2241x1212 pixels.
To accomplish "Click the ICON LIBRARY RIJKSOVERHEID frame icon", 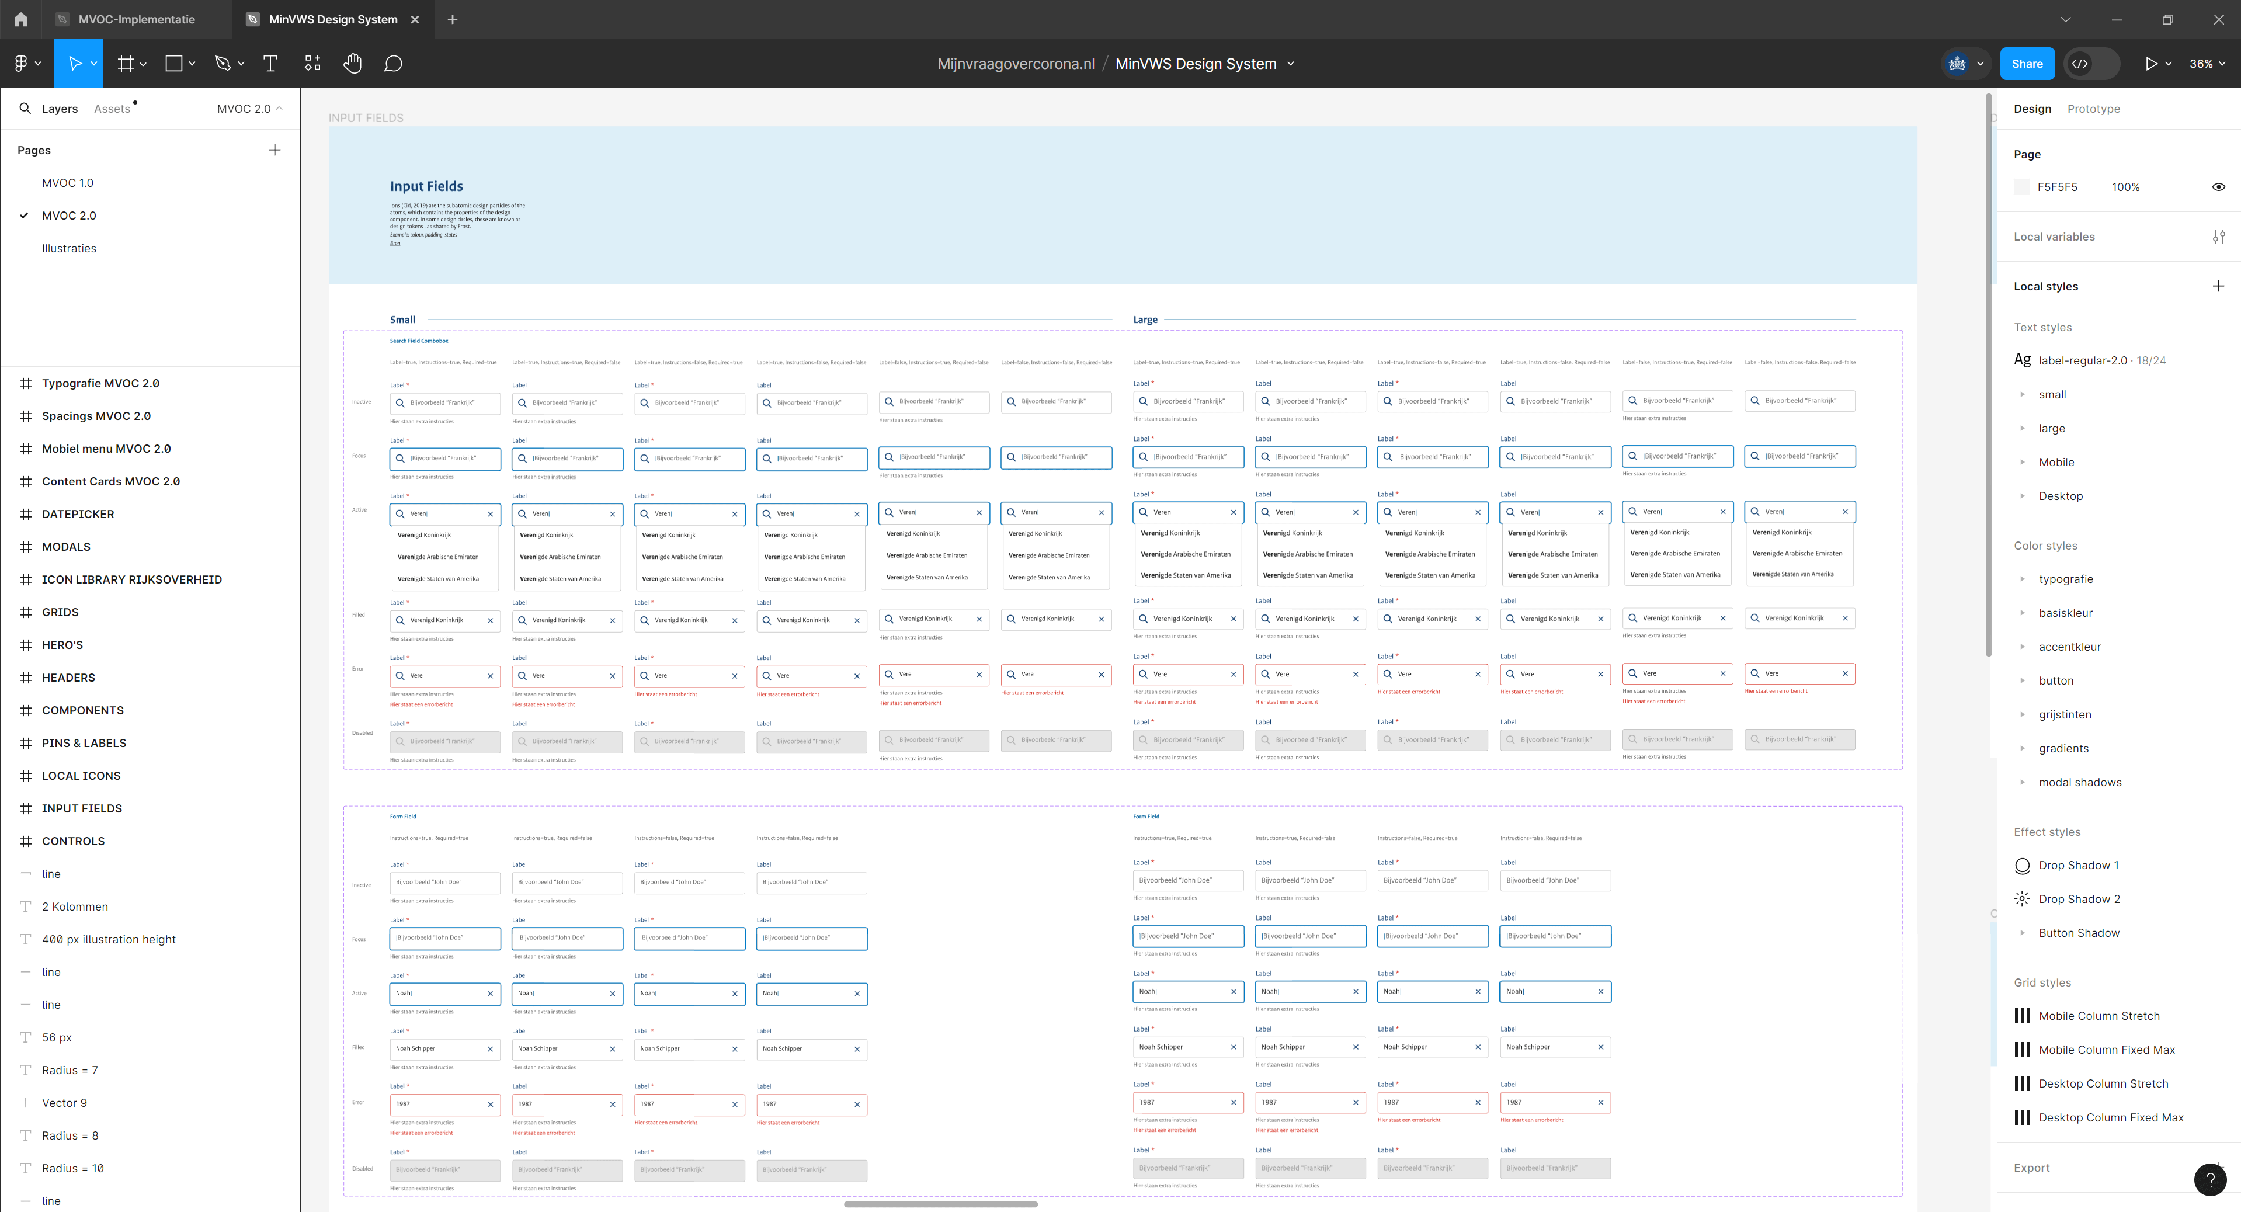I will pyautogui.click(x=26, y=579).
